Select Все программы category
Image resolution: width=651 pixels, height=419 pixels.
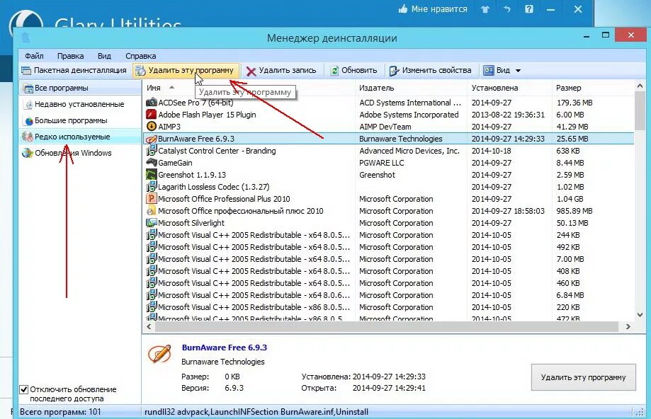coord(80,88)
